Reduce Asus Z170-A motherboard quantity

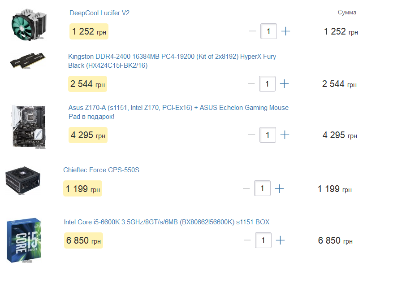(x=251, y=135)
